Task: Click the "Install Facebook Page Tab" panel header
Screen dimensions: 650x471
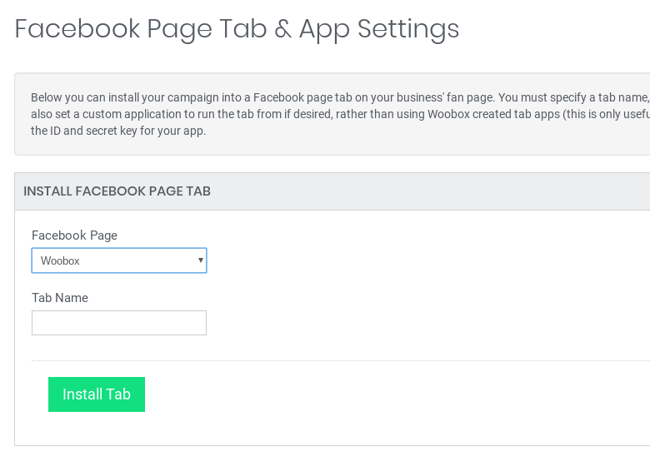Action: click(117, 191)
